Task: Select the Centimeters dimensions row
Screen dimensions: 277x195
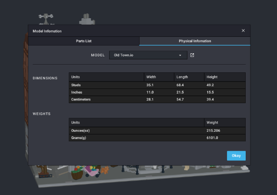Action: pos(107,100)
